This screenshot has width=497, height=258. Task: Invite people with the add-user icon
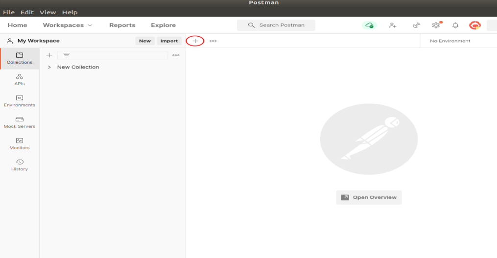point(393,25)
